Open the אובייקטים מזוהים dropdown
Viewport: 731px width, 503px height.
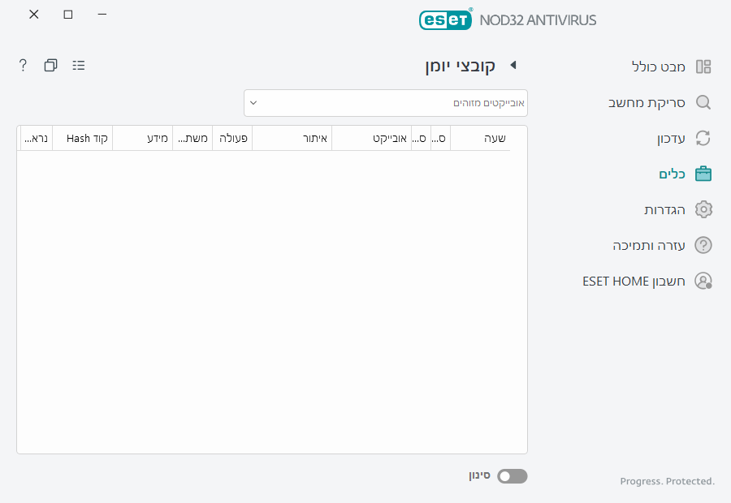(254, 103)
